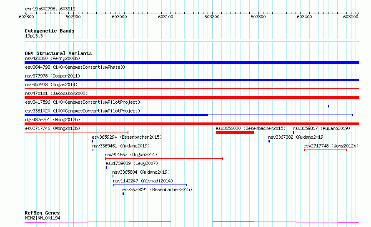This screenshot has width=371, height=227.
Task: Open nsv954667 (Dogan2014) variant label
Action: tap(131, 155)
